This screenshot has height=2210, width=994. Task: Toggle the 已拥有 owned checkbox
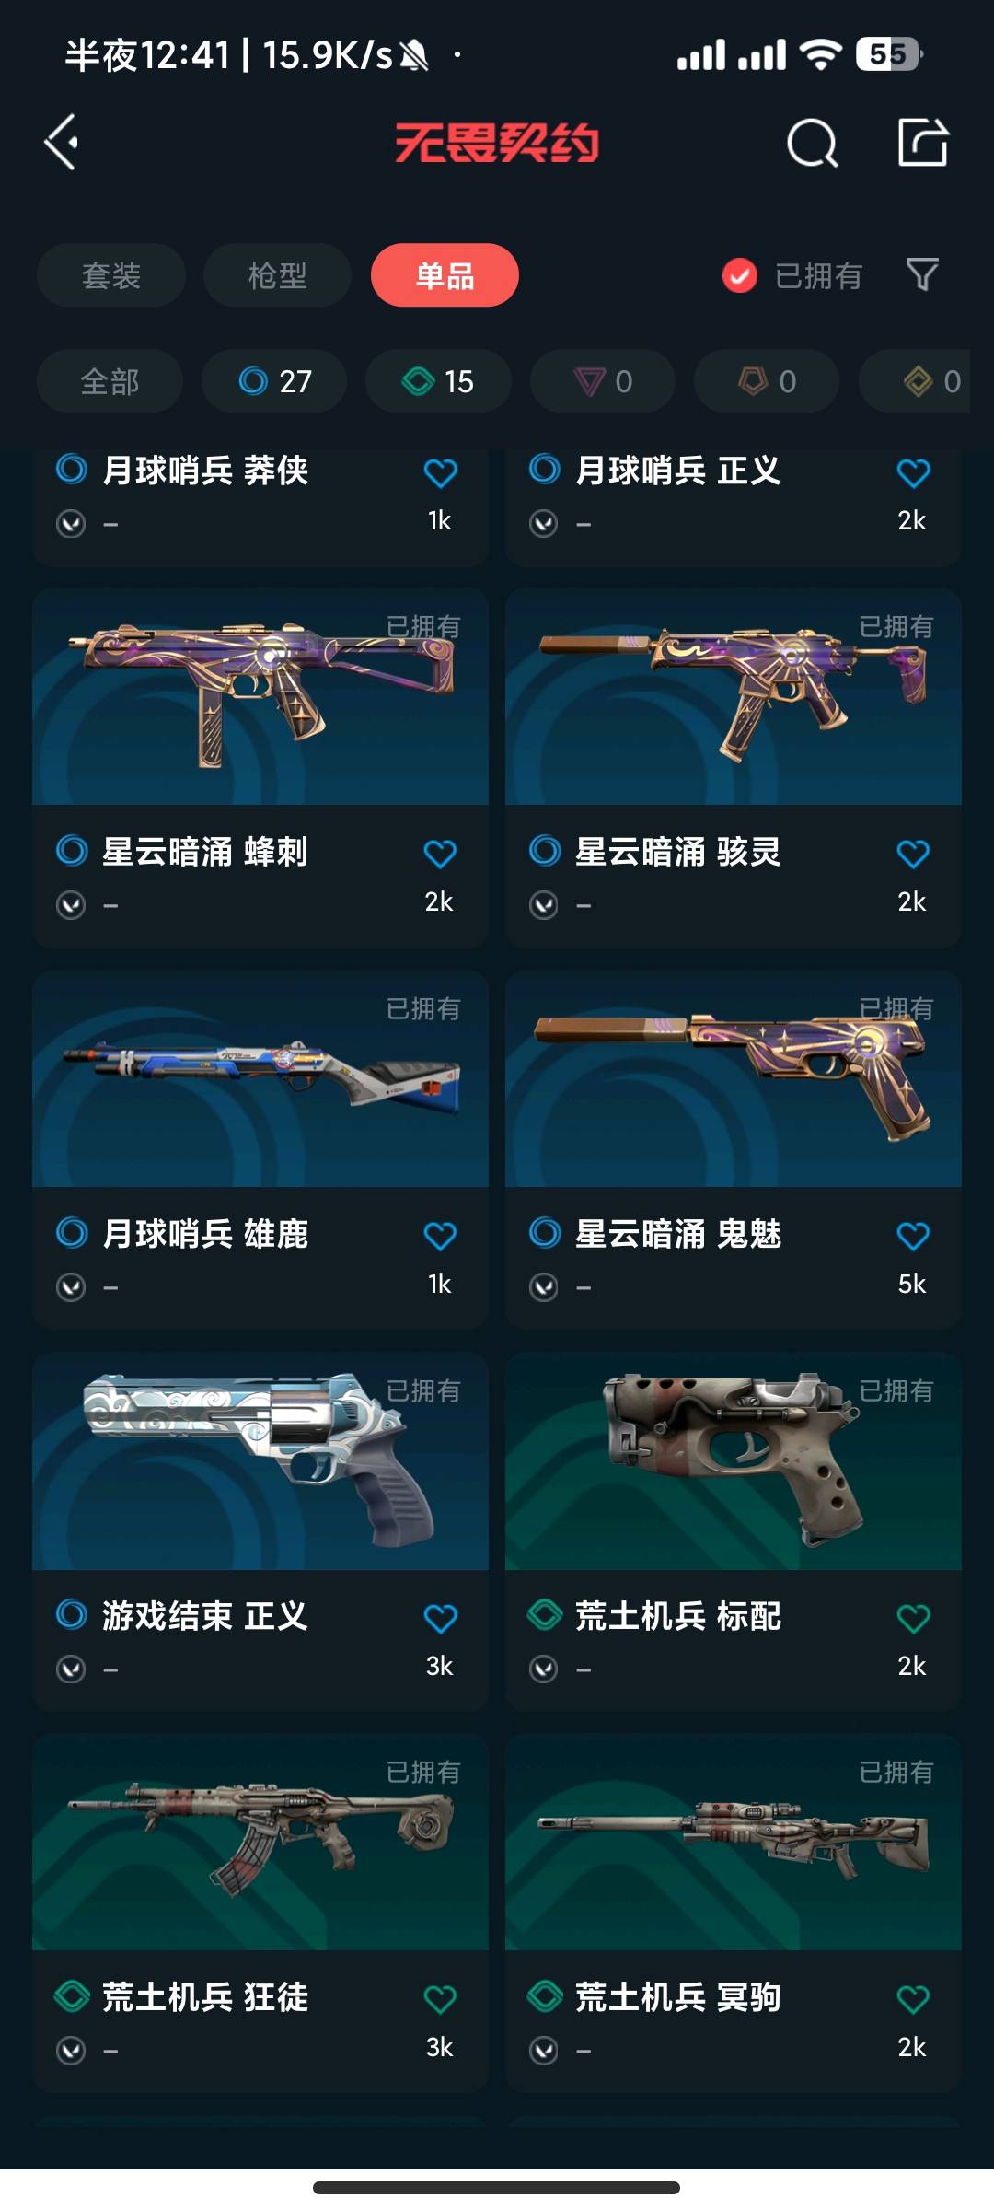point(740,275)
